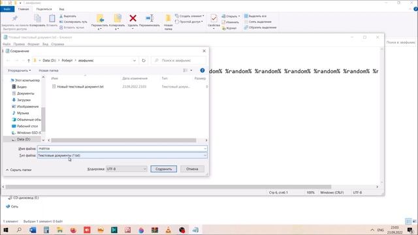Click the Отмена button
The height and width of the screenshot is (235, 418).
point(192,169)
